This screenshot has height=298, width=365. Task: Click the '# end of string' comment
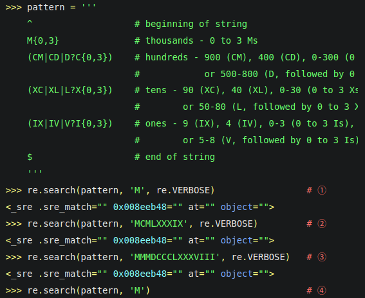(174, 157)
